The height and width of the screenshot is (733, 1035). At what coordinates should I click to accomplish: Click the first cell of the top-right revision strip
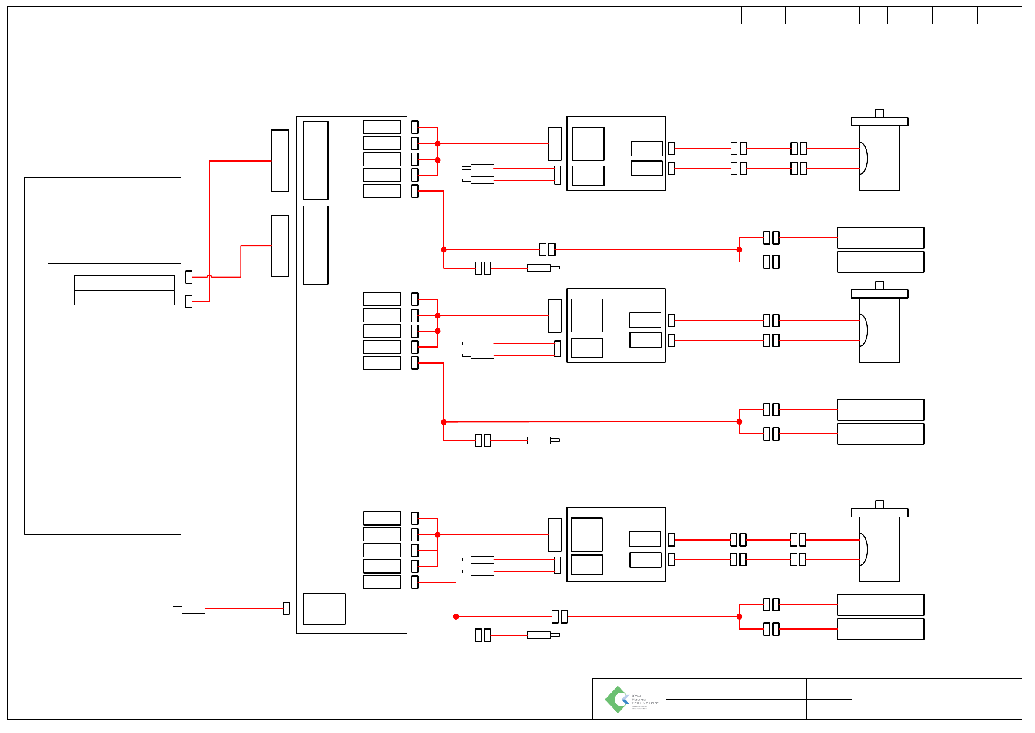tap(763, 15)
